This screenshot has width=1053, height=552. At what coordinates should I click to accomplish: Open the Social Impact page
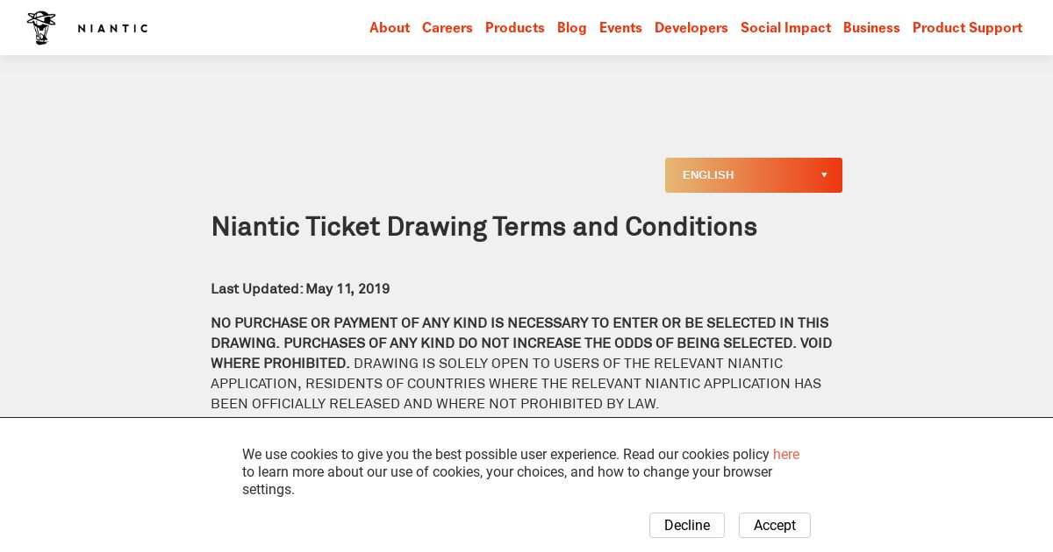point(785,28)
